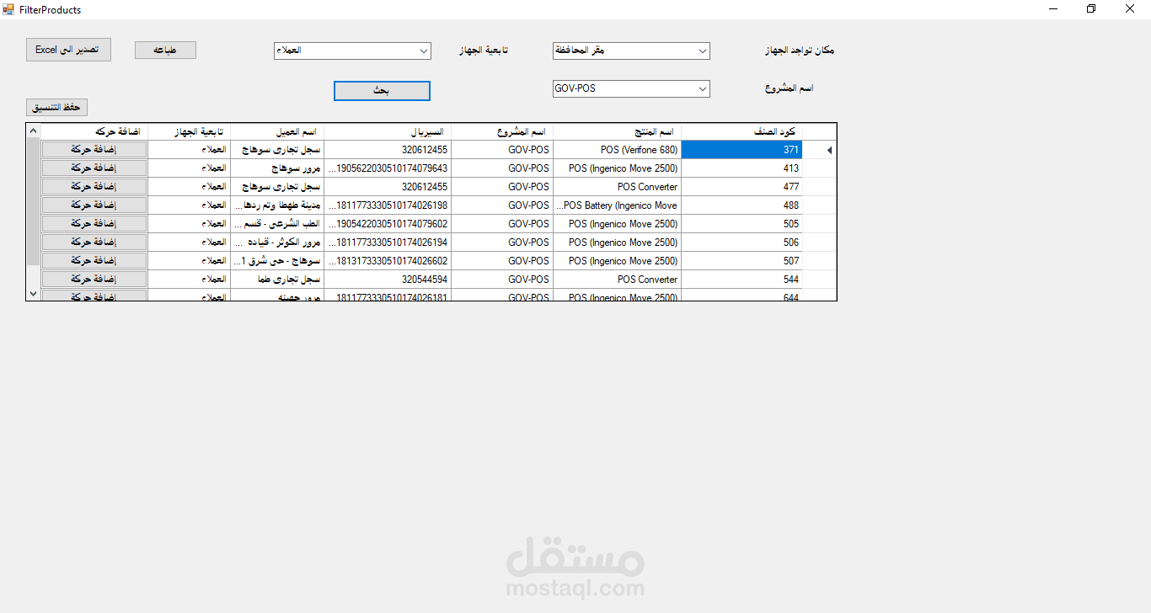
Task: Click إضافة حركة button in row 507
Action: [x=94, y=261]
